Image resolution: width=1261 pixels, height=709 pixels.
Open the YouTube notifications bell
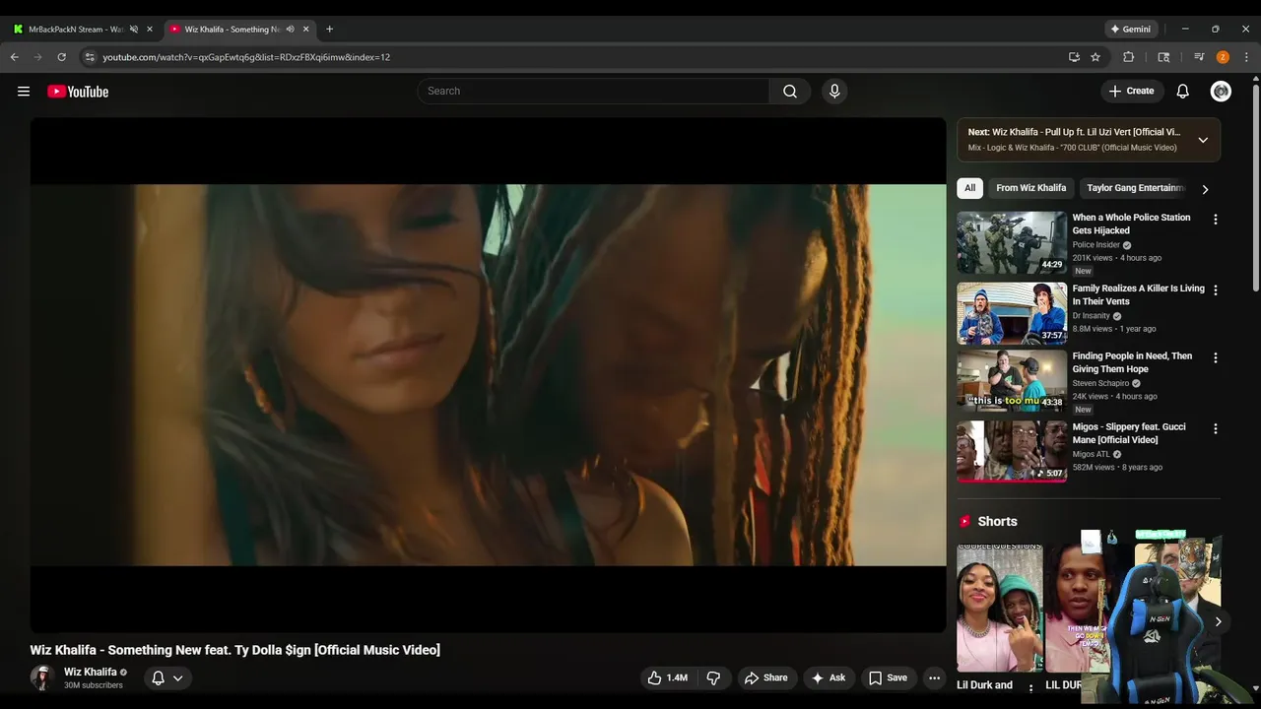(1182, 92)
